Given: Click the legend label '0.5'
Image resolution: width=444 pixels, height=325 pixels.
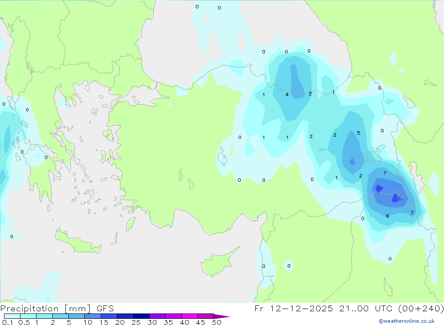Looking at the screenshot, I should click(24, 322).
